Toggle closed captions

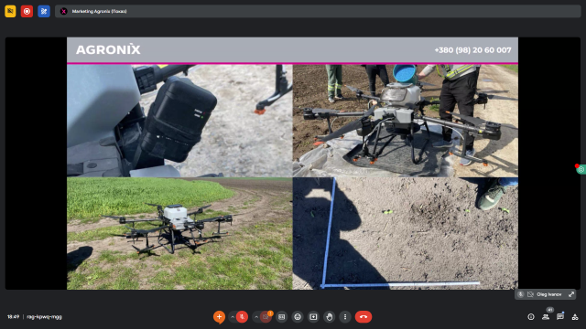[x=282, y=317]
